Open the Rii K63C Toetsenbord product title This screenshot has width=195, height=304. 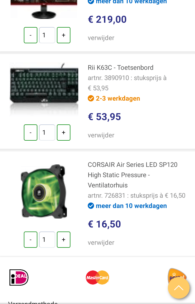click(x=120, y=68)
